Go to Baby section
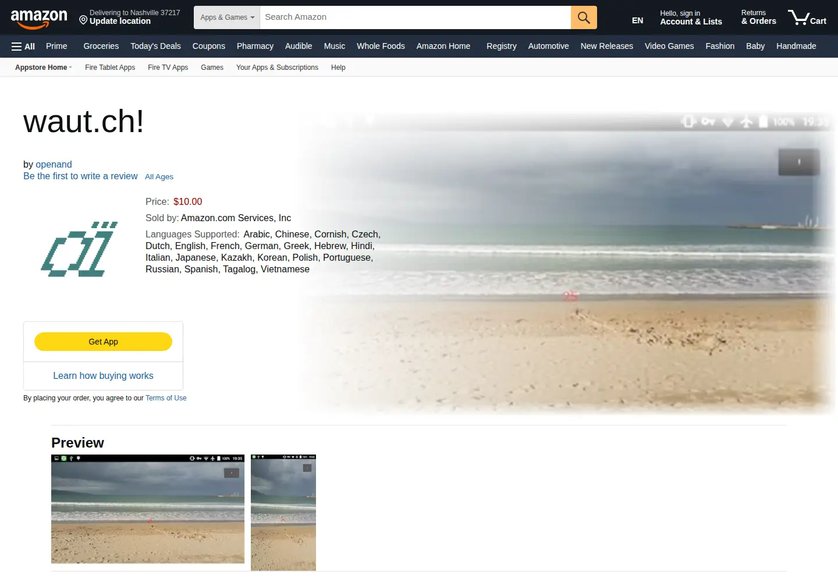 tap(755, 46)
